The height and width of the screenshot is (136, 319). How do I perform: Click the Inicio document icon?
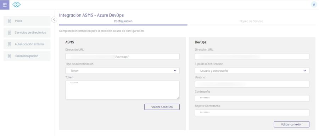point(9,21)
